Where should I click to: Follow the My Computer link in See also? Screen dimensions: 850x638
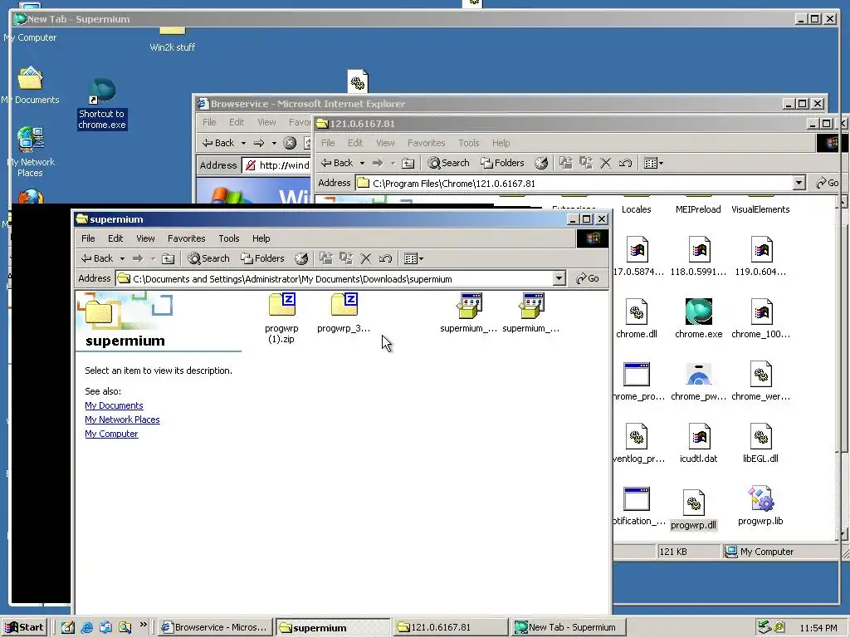pos(111,434)
